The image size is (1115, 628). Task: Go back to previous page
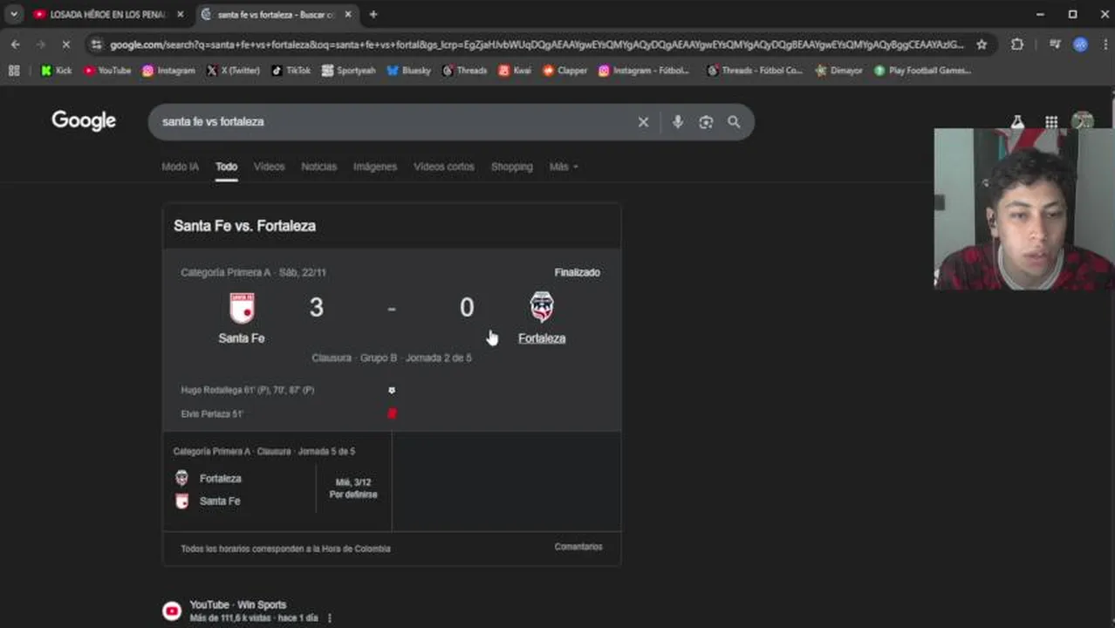pos(16,44)
